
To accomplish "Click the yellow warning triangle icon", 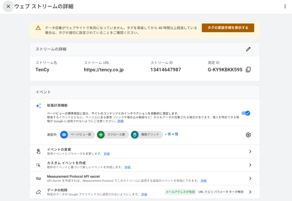I will coord(38,28).
